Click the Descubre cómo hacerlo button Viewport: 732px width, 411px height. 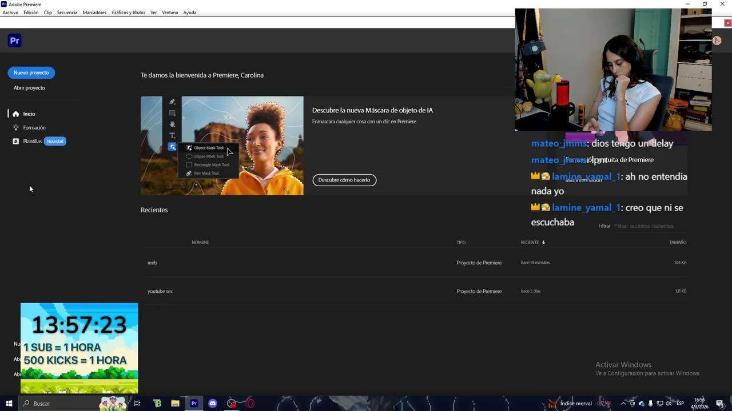point(344,180)
